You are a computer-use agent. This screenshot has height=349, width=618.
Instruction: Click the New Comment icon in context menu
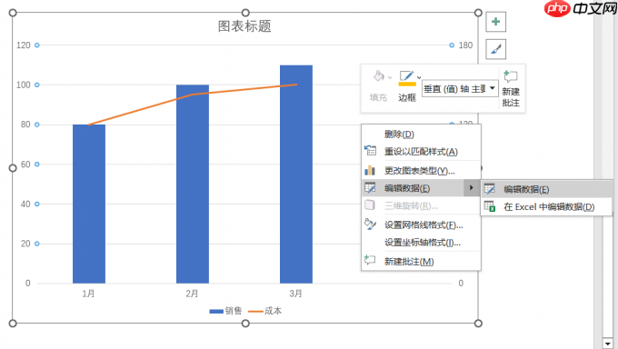click(370, 260)
